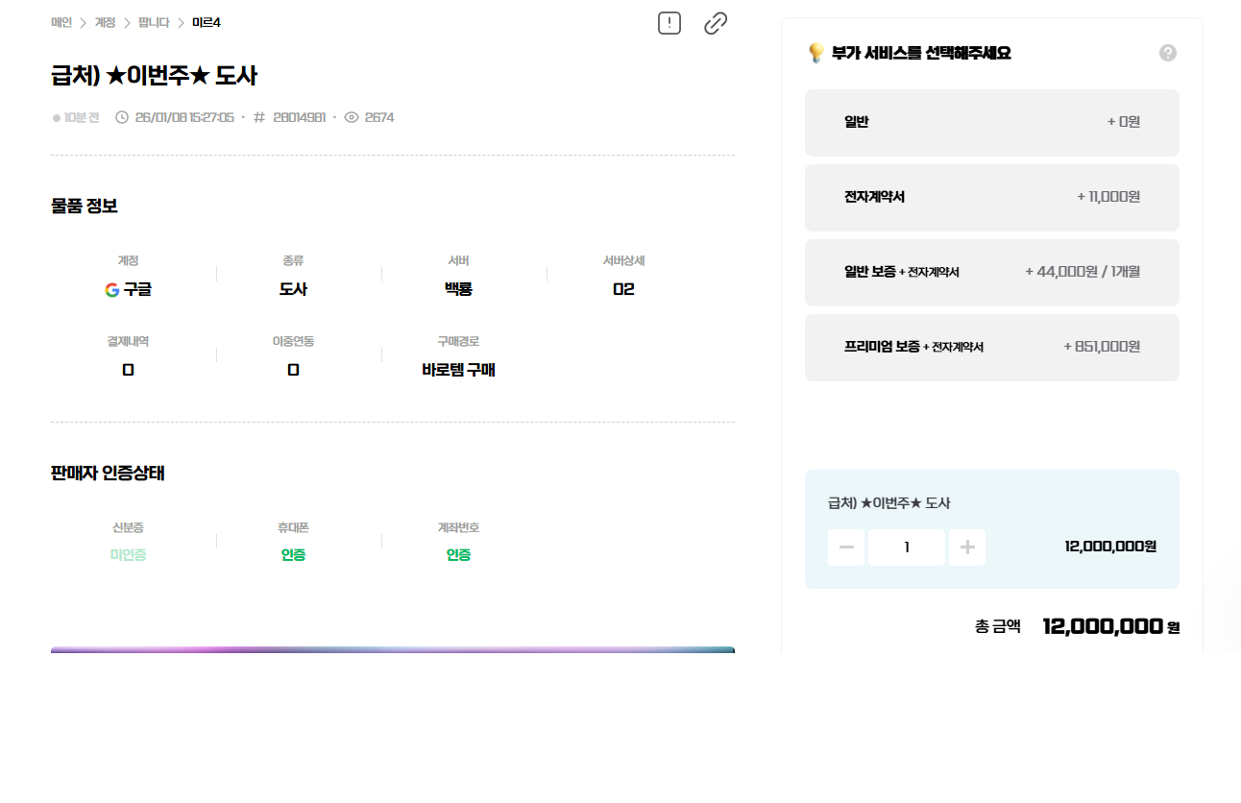Select the 일반 service option
The image size is (1241, 803).
point(991,122)
